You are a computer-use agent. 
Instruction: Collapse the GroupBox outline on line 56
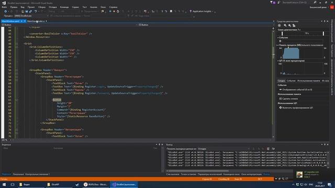[x=16, y=70]
